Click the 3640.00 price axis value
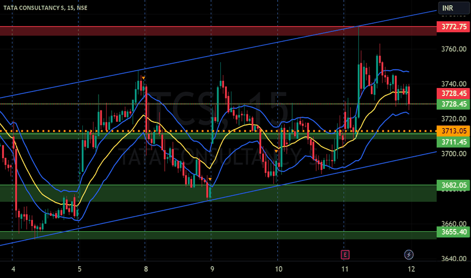The image size is (471, 278). tap(454, 258)
